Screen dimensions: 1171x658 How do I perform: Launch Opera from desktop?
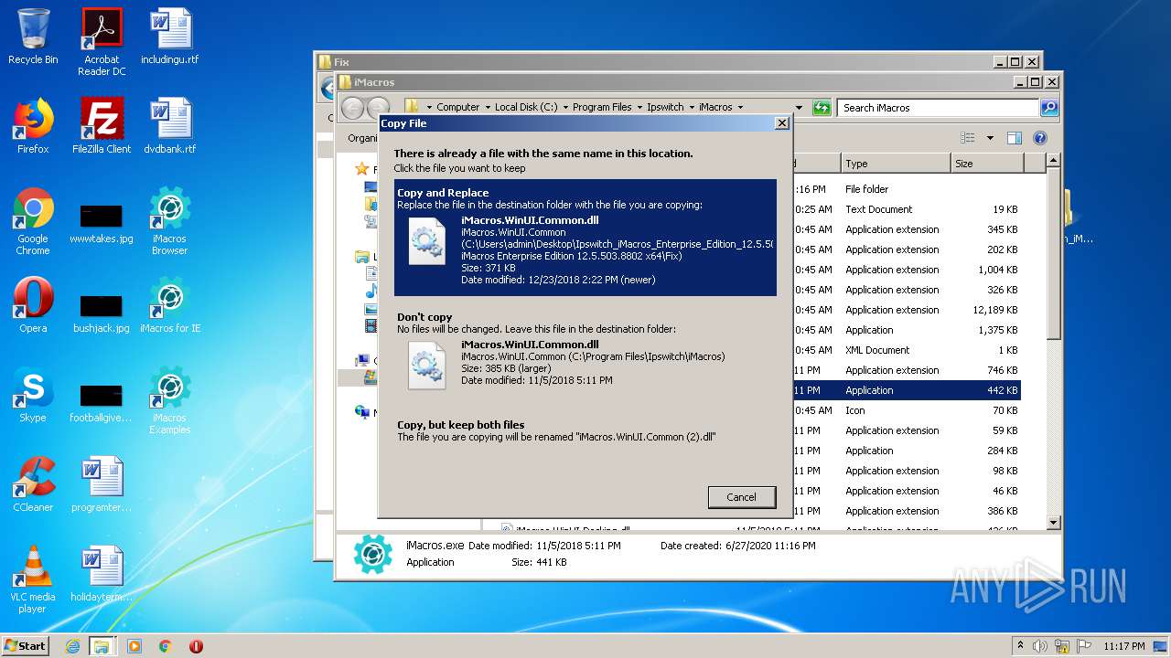coord(33,305)
